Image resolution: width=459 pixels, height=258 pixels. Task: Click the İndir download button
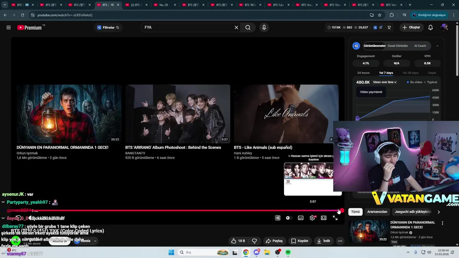coord(323,241)
